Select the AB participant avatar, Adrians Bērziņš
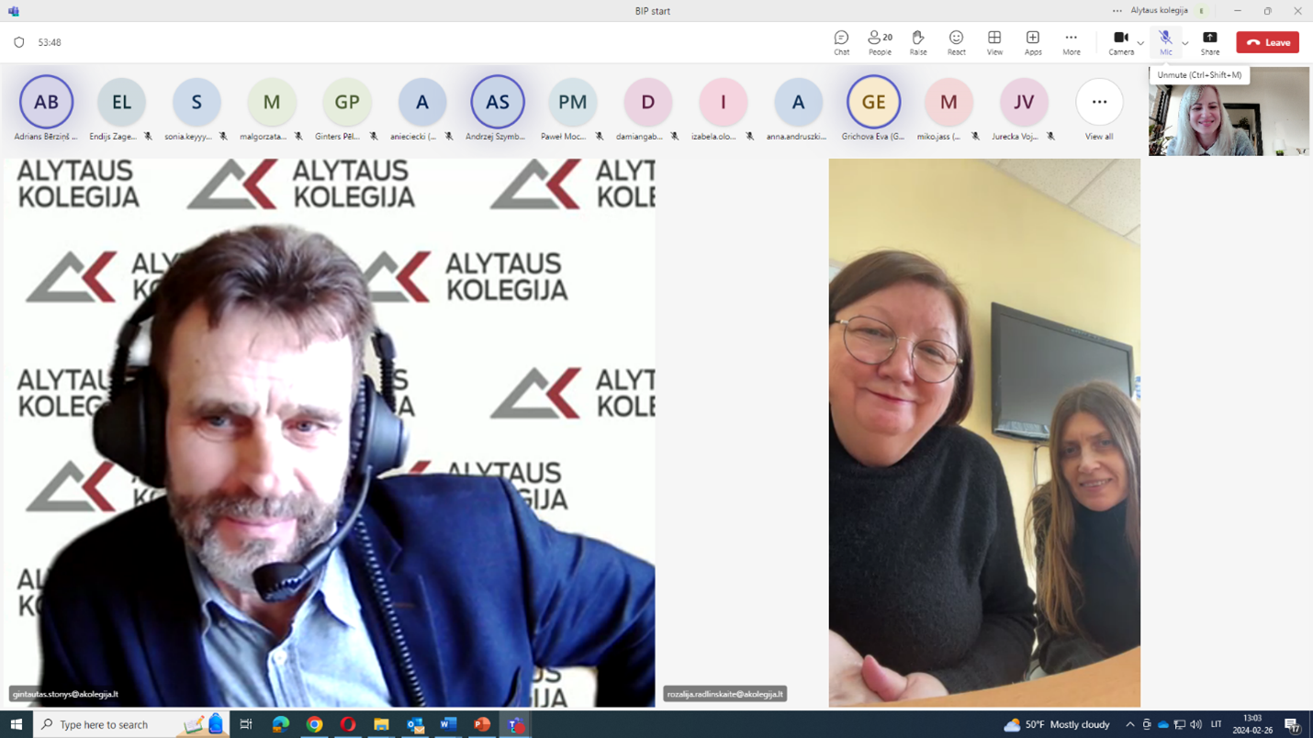This screenshot has height=738, width=1313. point(46,102)
